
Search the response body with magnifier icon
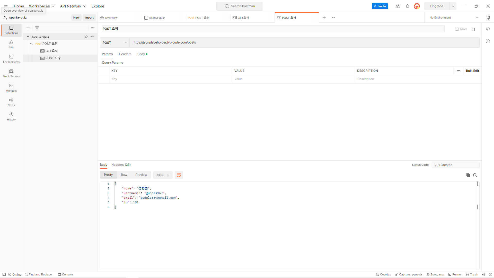(x=475, y=175)
